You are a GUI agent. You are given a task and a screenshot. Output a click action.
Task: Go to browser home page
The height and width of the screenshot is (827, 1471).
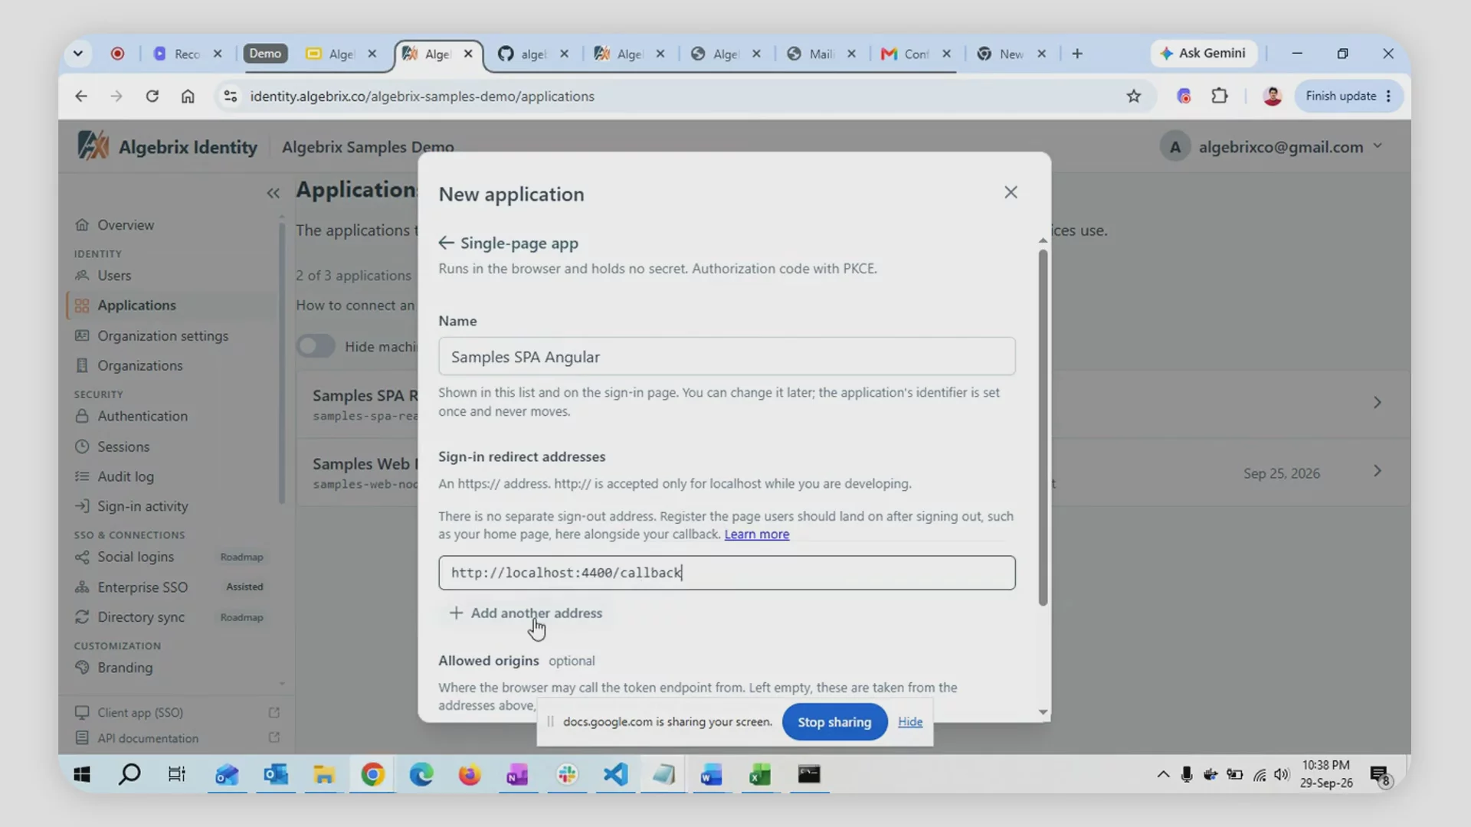188,96
